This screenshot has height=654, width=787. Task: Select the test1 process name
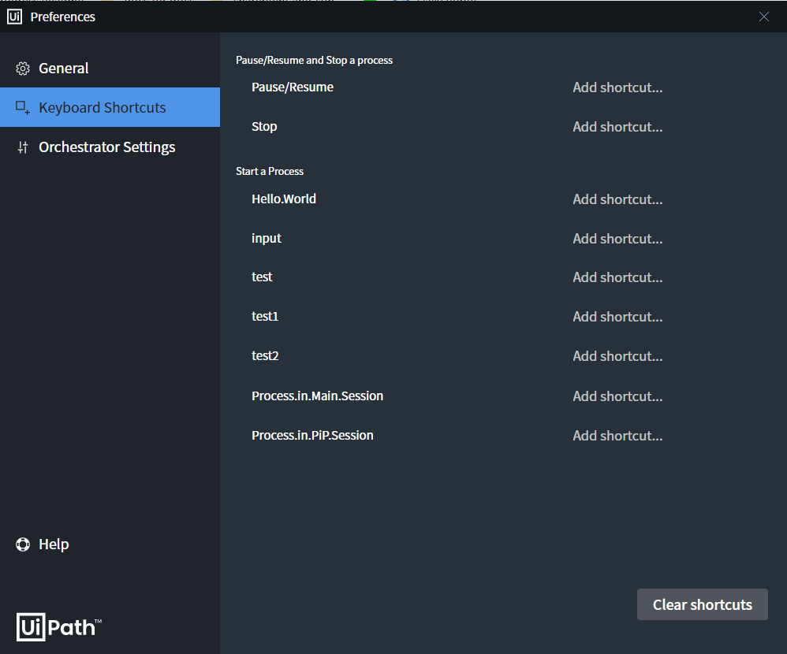click(x=264, y=317)
